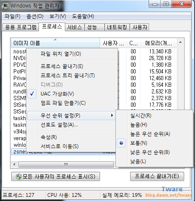Click the vertical scrollbar up arrow
This screenshot has width=195, height=201.
180,42
